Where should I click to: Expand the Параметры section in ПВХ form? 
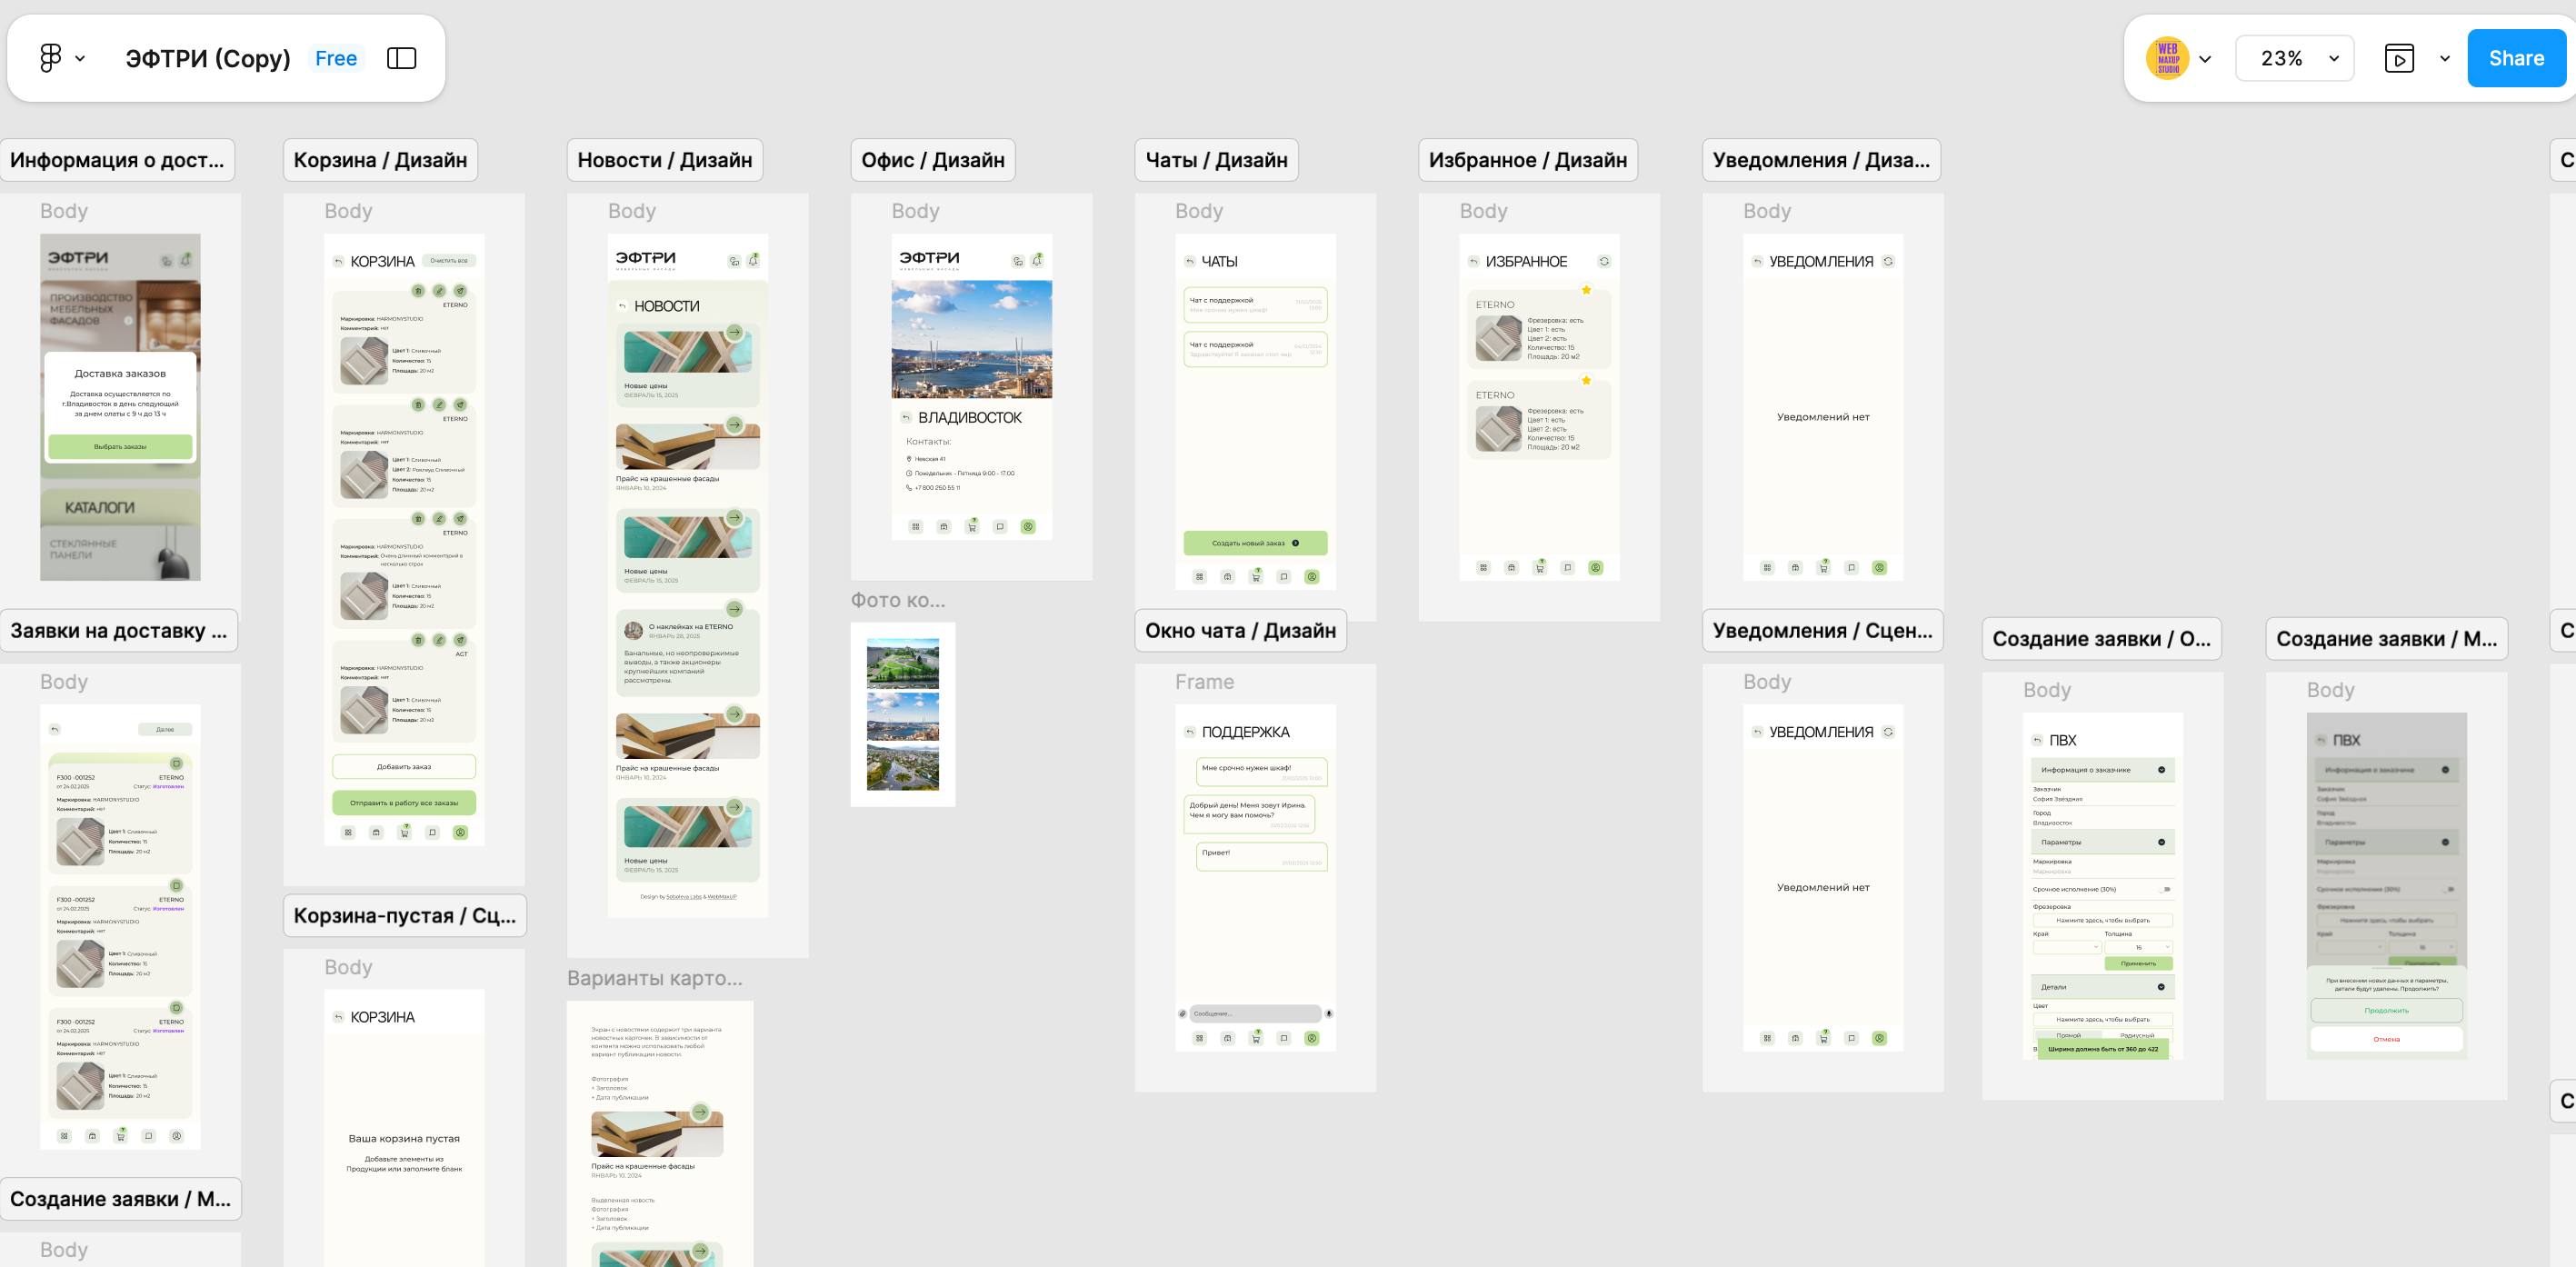coord(2102,842)
